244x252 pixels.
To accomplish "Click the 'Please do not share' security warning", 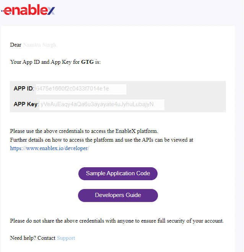I will click(117, 221).
